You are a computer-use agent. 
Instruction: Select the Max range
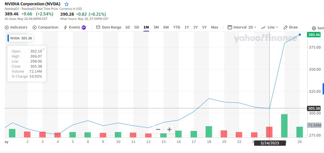(x=215, y=27)
